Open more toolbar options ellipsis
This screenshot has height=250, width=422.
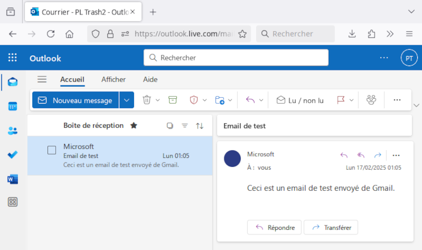397,100
